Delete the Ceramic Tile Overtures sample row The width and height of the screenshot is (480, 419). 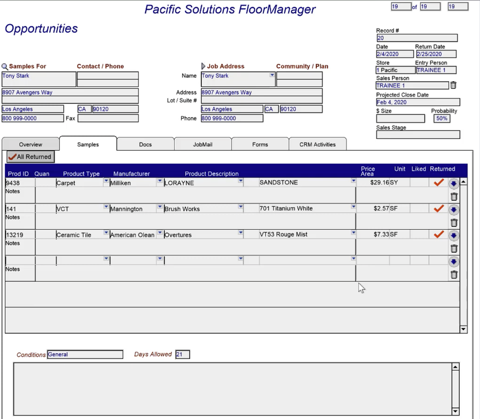pos(454,248)
